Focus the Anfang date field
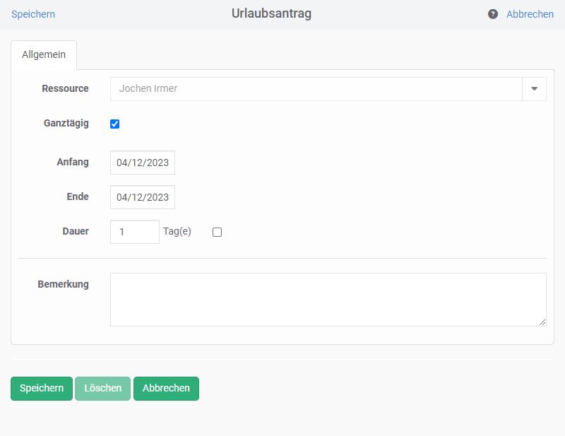Viewport: 565px width, 436px height. [143, 163]
